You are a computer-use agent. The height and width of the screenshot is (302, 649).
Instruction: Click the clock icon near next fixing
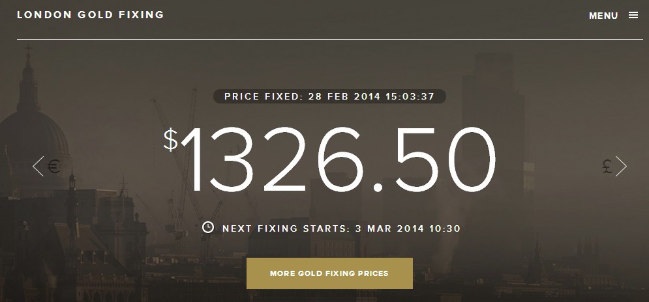tap(208, 228)
